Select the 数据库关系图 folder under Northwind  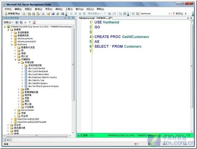[x=28, y=47]
